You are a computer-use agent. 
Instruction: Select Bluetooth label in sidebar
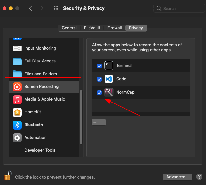click(34, 125)
